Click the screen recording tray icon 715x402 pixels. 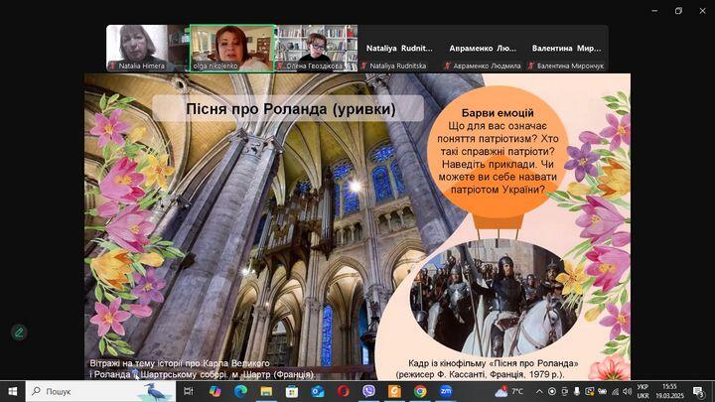(x=552, y=391)
